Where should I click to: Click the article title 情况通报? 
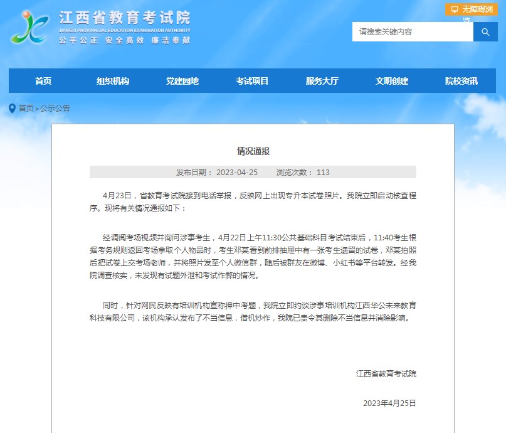pos(253,151)
